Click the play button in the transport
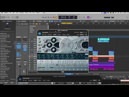Image resolution: width=129 pixels, height=97 pixels. click(x=51, y=17)
